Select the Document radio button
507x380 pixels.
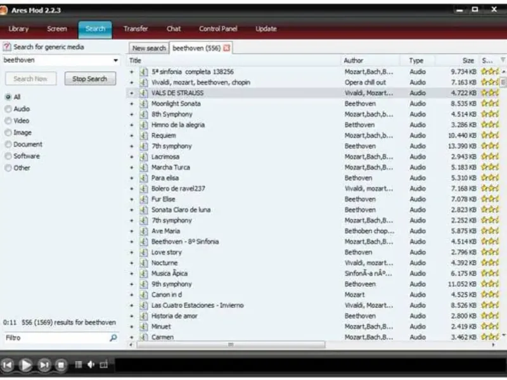[8, 144]
